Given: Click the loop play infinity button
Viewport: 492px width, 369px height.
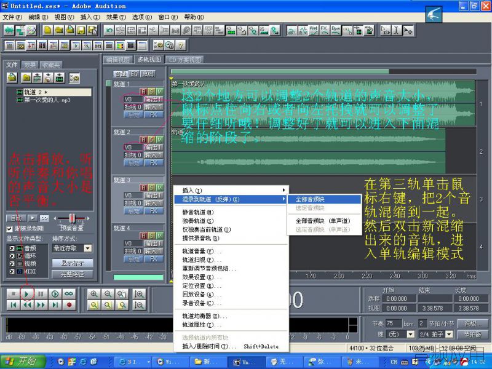Looking at the screenshot, I should click(69, 294).
